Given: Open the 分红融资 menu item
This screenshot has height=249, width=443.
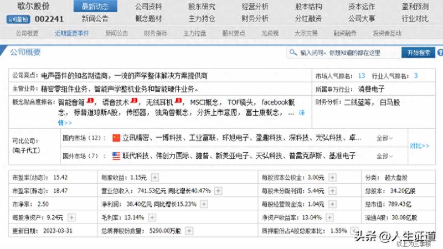Looking at the screenshot, I should click(308, 19).
